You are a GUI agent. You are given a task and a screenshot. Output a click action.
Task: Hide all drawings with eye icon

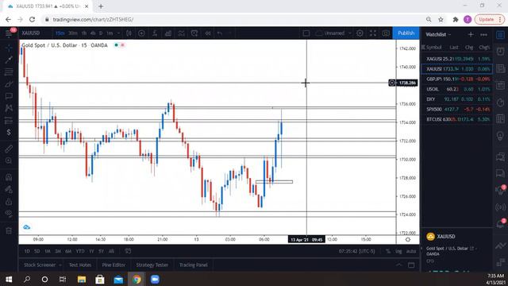pyautogui.click(x=9, y=214)
